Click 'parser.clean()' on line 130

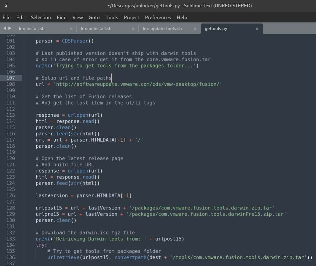click(56, 220)
